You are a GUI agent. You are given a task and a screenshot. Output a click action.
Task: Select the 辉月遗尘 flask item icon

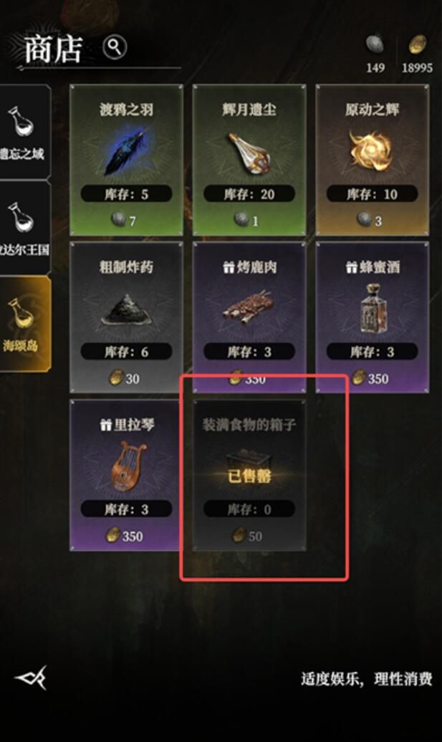point(249,152)
